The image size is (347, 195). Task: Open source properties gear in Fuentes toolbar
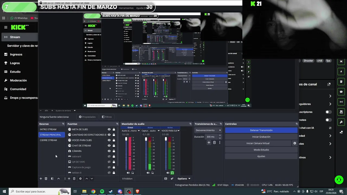coord(80,178)
